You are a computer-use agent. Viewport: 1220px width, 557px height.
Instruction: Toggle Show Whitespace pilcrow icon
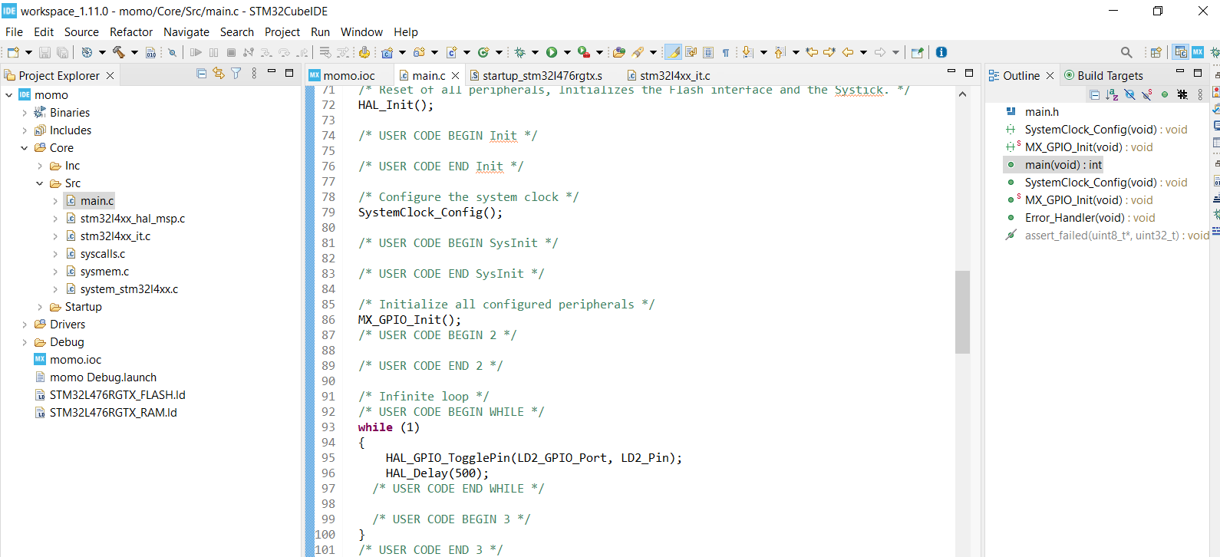click(x=726, y=52)
